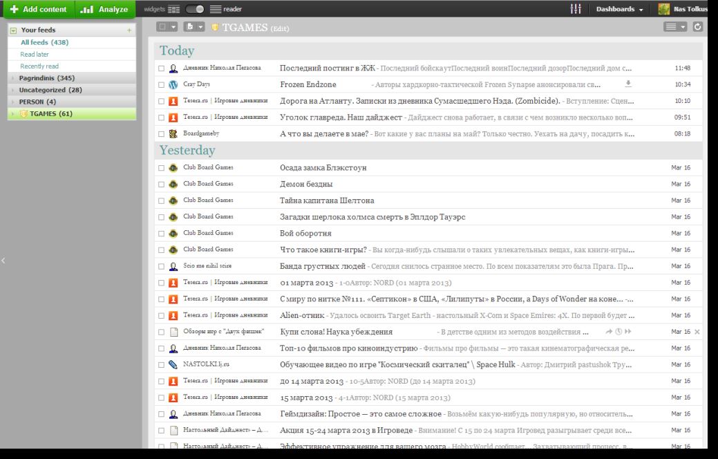Screen dimensions: 718x459
Task: Open the Read later list
Action: pyautogui.click(x=35, y=54)
